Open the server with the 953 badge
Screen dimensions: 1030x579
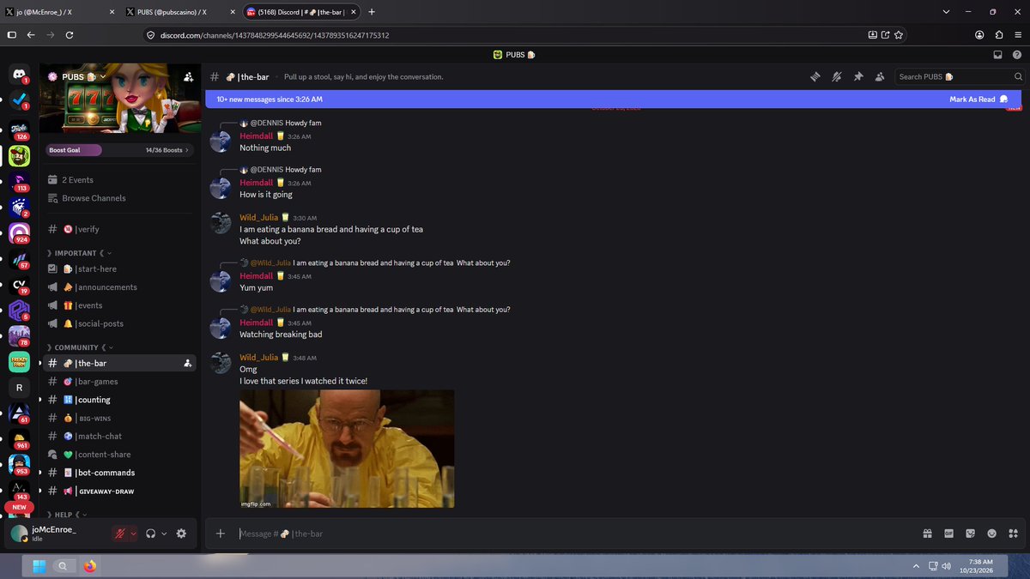tap(19, 464)
